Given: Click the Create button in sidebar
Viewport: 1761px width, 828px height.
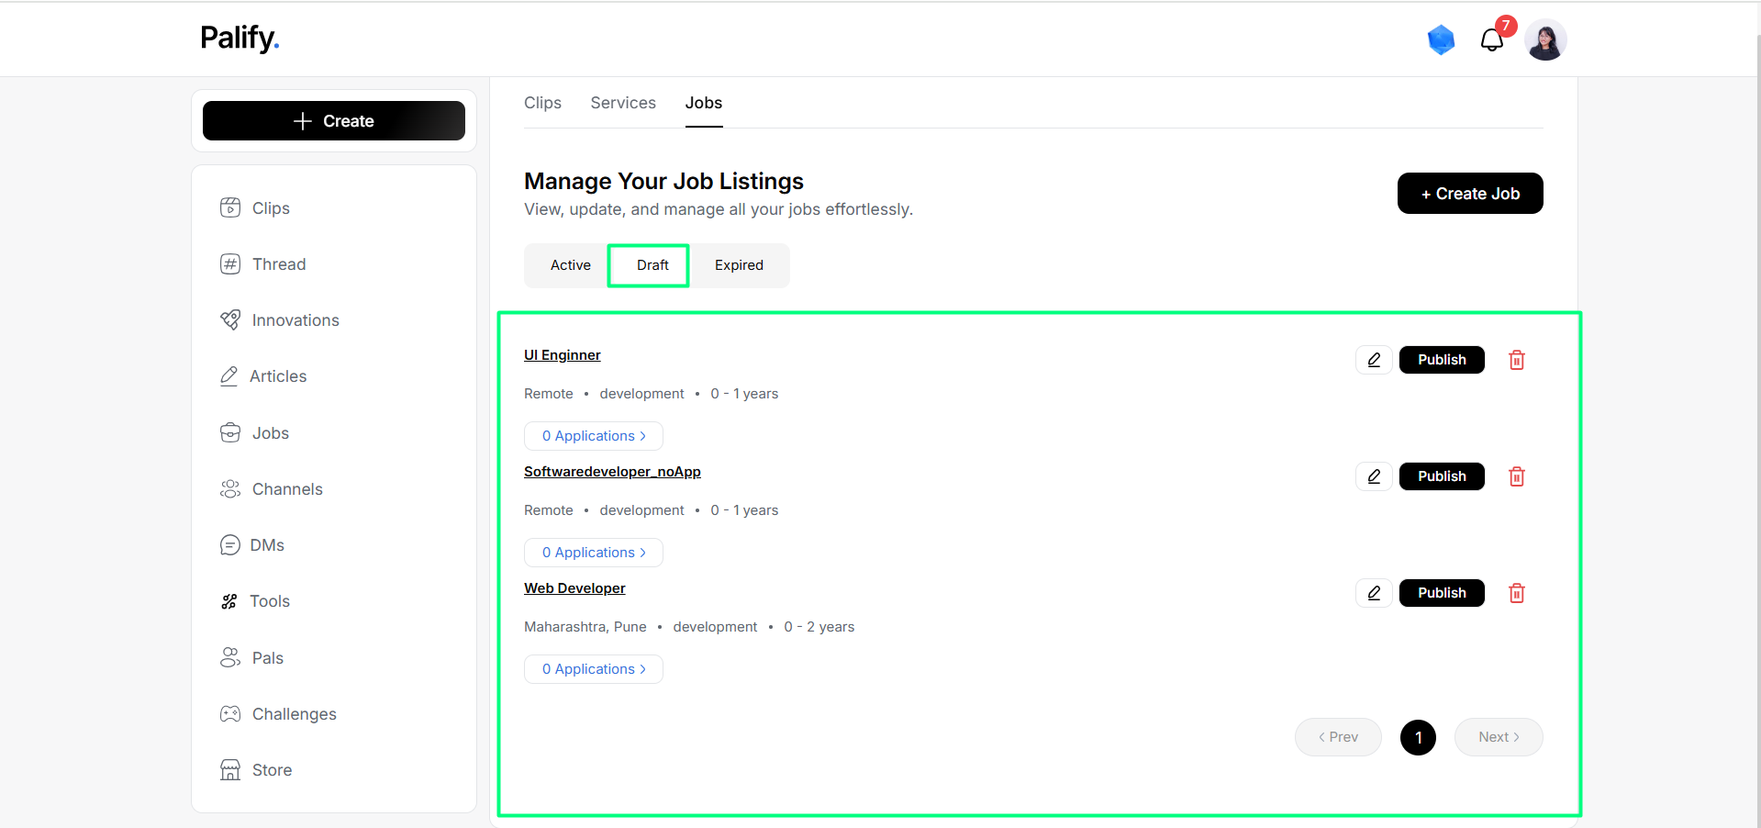Looking at the screenshot, I should [334, 121].
